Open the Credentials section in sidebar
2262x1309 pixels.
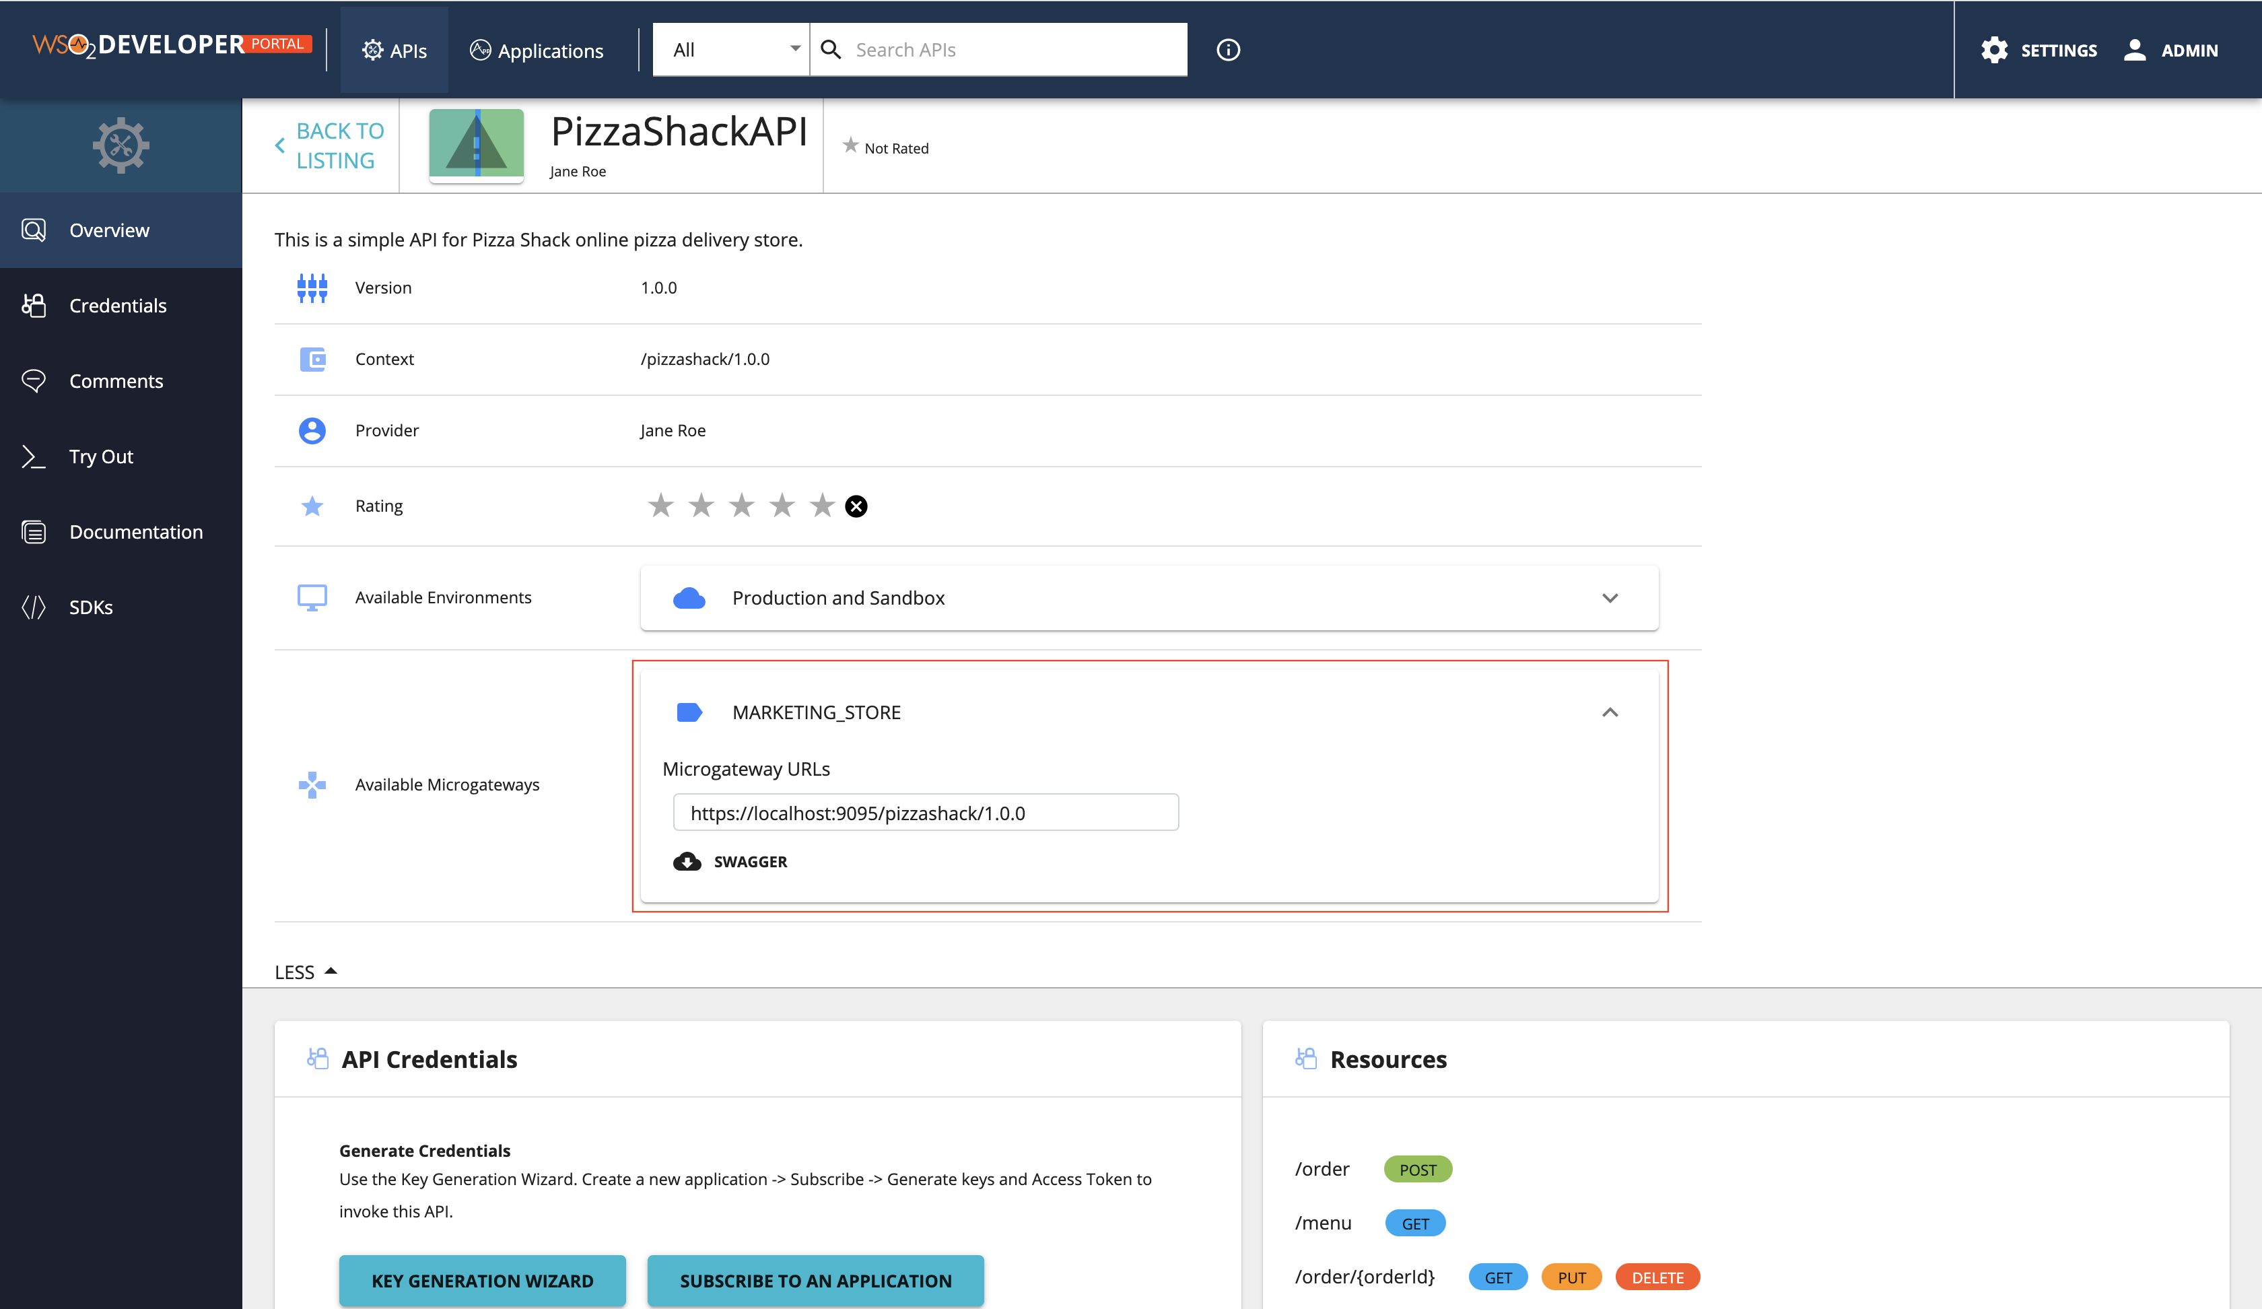[116, 305]
